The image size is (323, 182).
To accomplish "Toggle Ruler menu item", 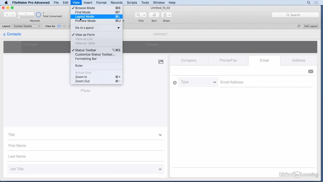I will tap(96, 65).
